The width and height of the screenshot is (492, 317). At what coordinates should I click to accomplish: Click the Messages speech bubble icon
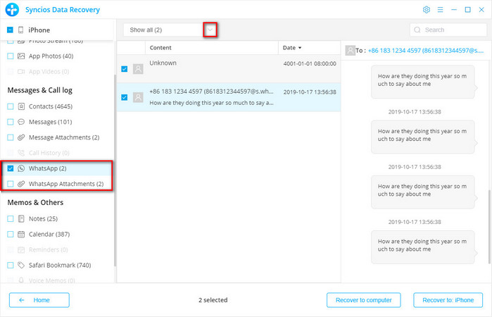pos(21,122)
